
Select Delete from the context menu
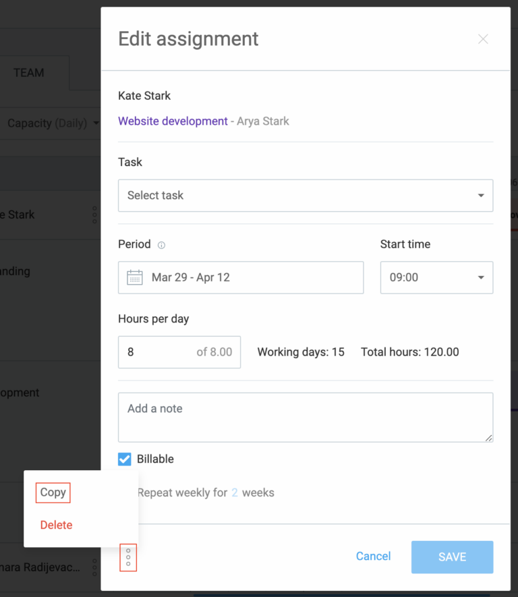(56, 525)
